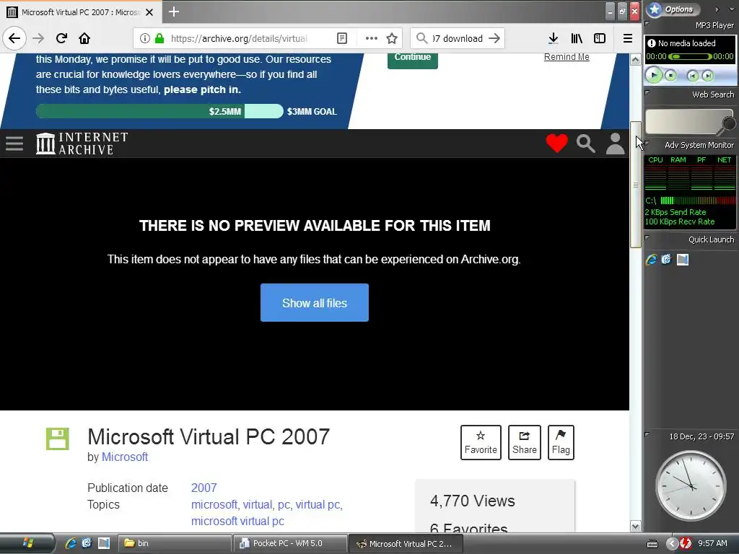Image resolution: width=739 pixels, height=554 pixels.
Task: Click the Show all files button
Action: tap(315, 302)
